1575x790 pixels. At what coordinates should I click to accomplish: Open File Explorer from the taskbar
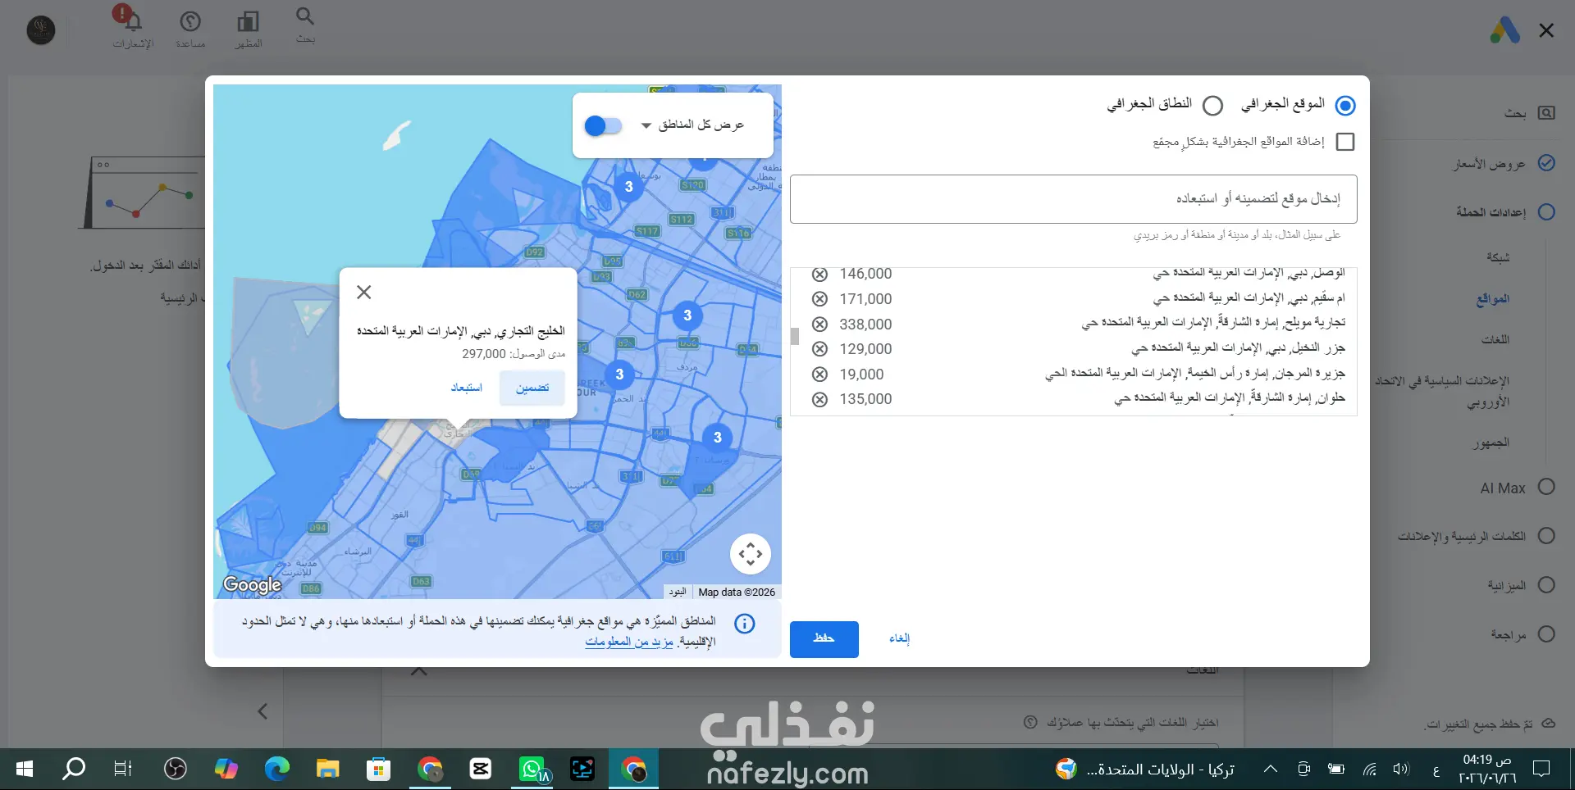click(x=328, y=769)
